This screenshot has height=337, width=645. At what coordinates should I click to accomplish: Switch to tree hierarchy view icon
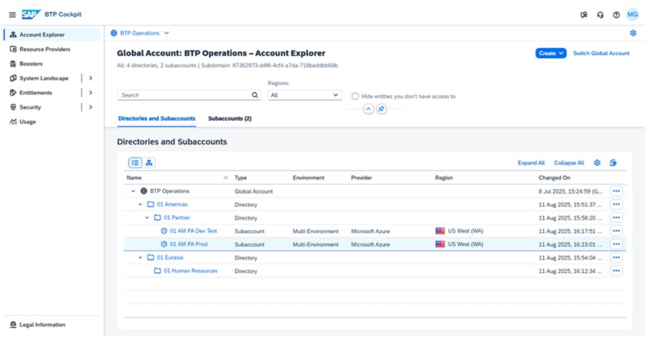149,163
